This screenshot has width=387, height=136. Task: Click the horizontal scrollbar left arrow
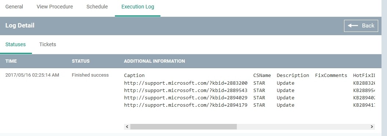pyautogui.click(x=127, y=126)
